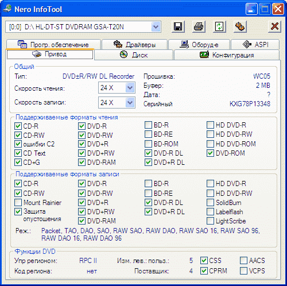287x286 pixels.
Task: Toggle the CSS checkbox in Функции DVD
Action: [x=204, y=260]
